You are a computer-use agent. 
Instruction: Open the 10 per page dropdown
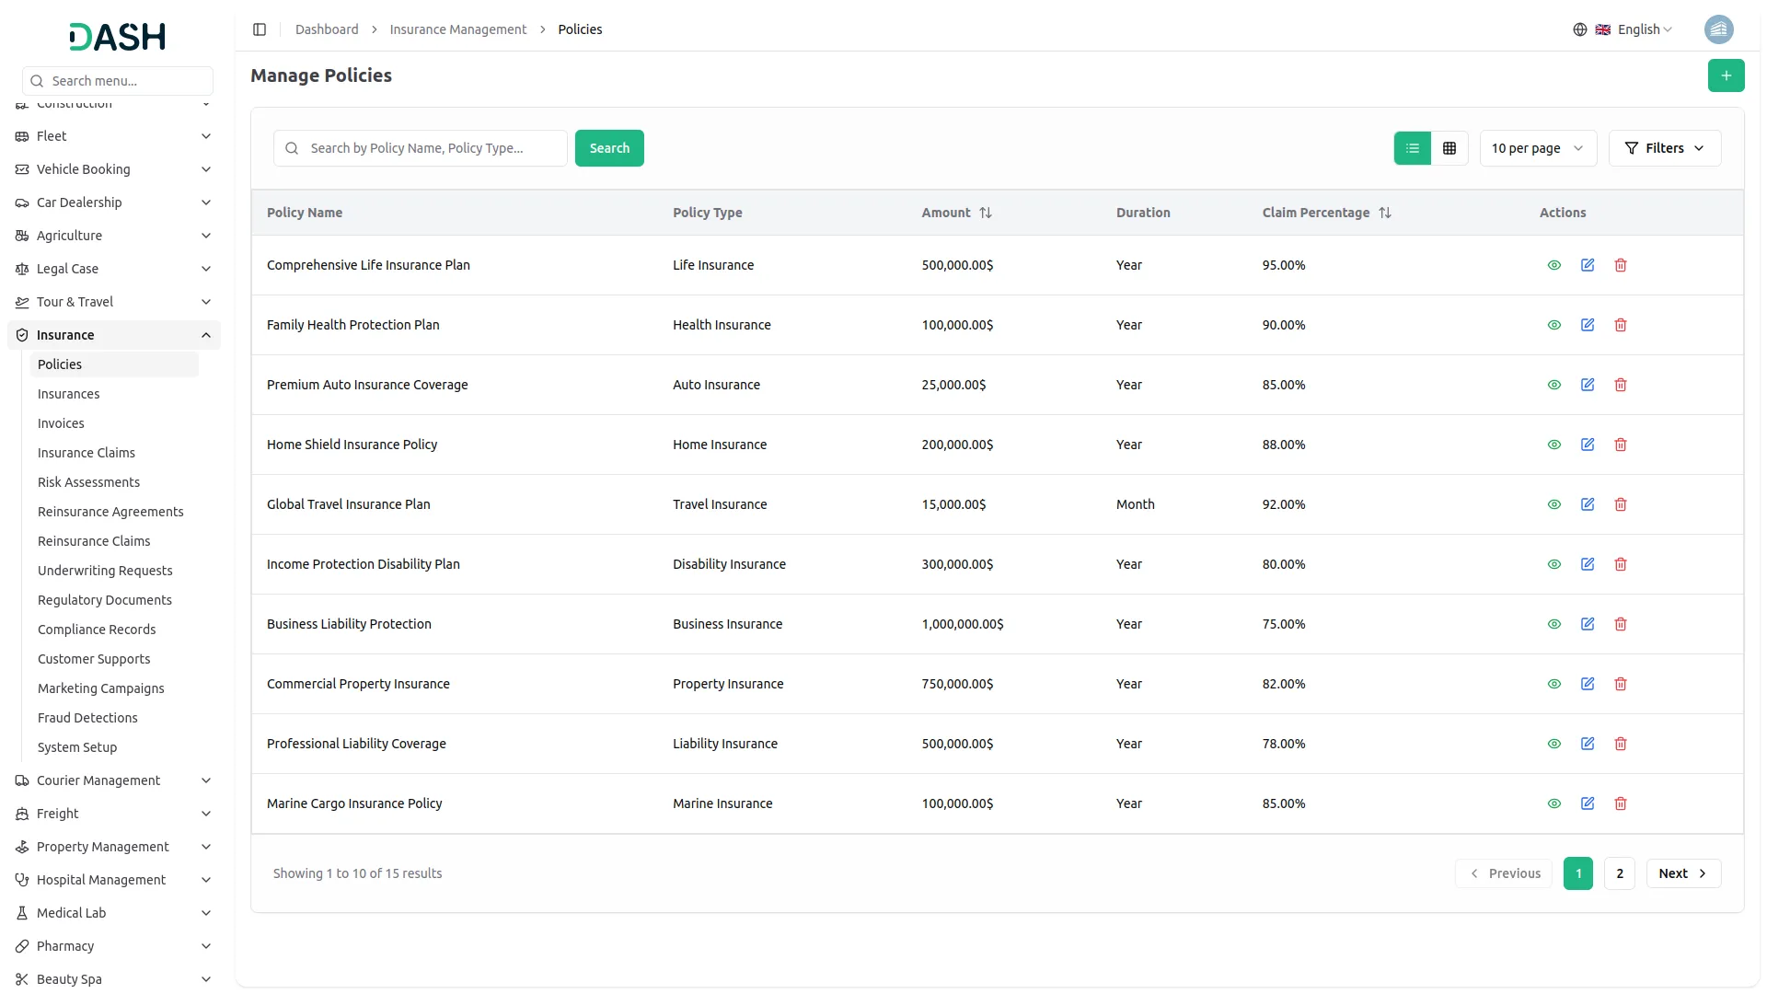click(1537, 147)
